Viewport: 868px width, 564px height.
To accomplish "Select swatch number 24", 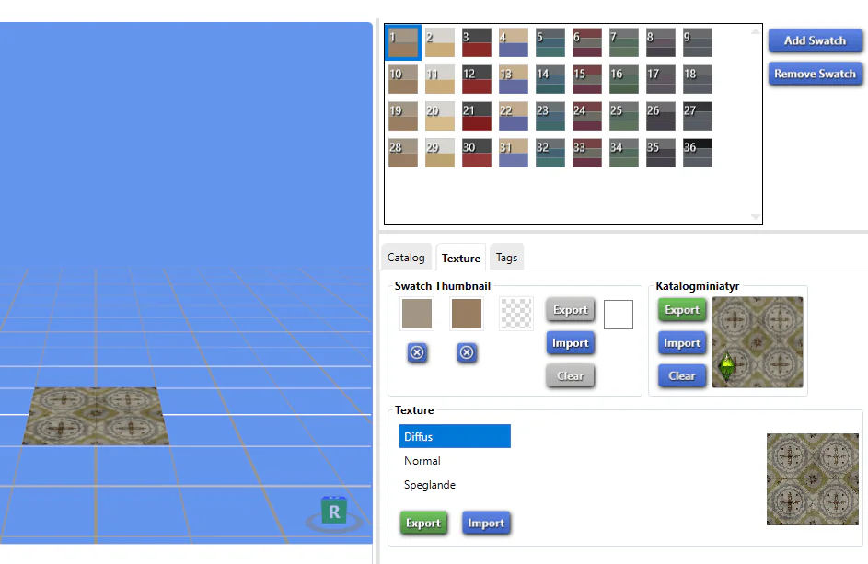I will (x=586, y=116).
